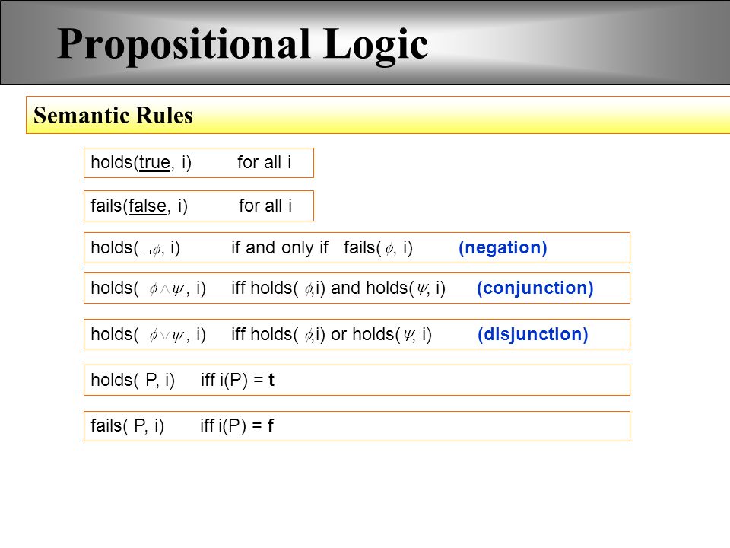This screenshot has height=548, width=730.
Task: Click 'and holds' text in conjunction rule
Action: tap(370, 288)
